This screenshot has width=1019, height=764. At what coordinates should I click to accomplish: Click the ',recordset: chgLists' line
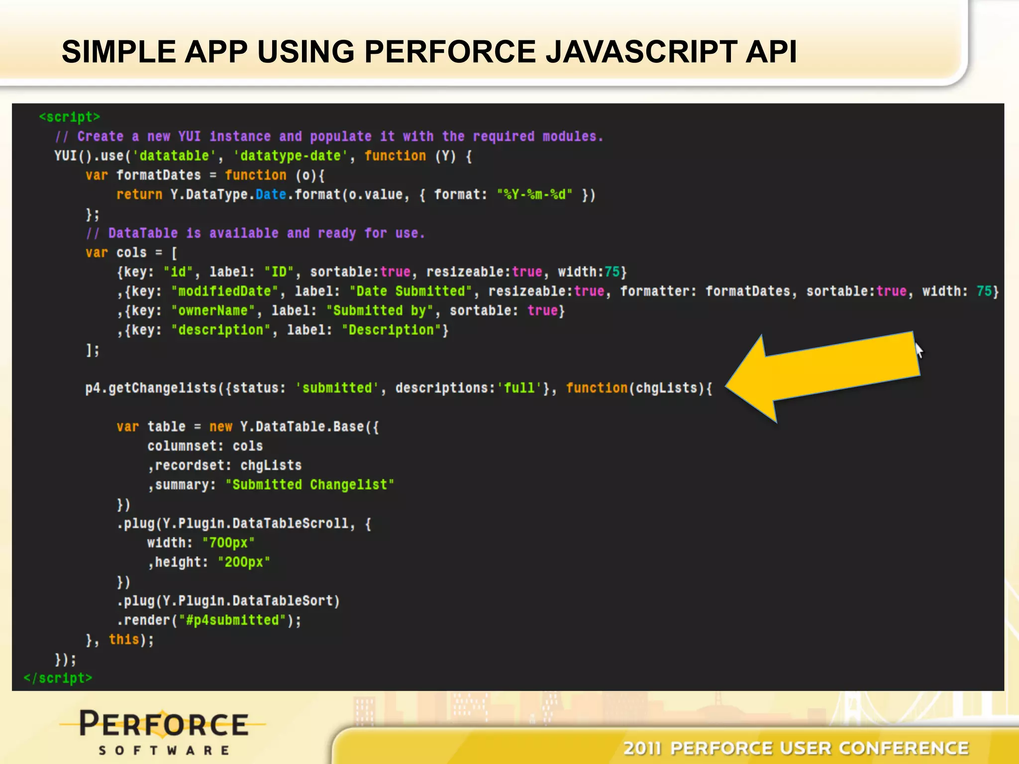coord(224,466)
